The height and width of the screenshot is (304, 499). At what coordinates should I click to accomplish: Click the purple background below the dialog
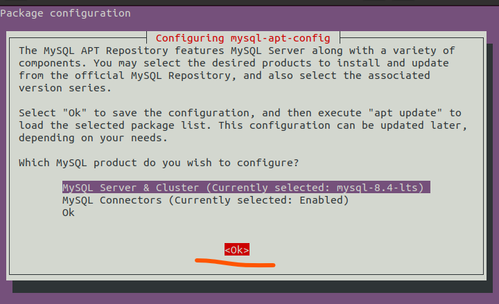pyautogui.click(x=249, y=298)
